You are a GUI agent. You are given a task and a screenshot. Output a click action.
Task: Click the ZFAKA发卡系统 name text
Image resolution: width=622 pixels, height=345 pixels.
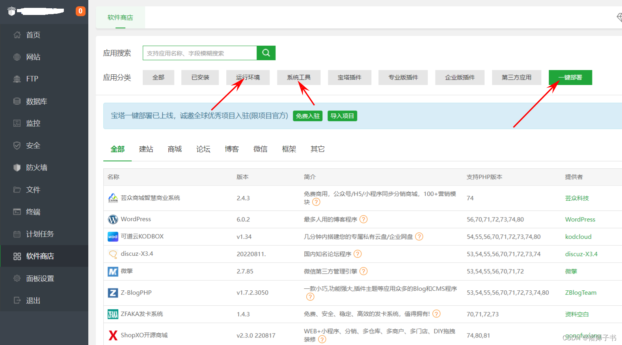point(142,314)
